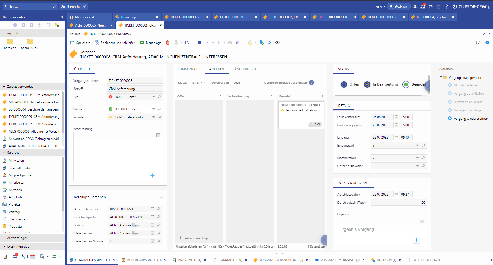Screen dimensions: 493x265
Task: Uncheck Gefilterte Einträge ausblenden checkbox
Action: [312, 83]
